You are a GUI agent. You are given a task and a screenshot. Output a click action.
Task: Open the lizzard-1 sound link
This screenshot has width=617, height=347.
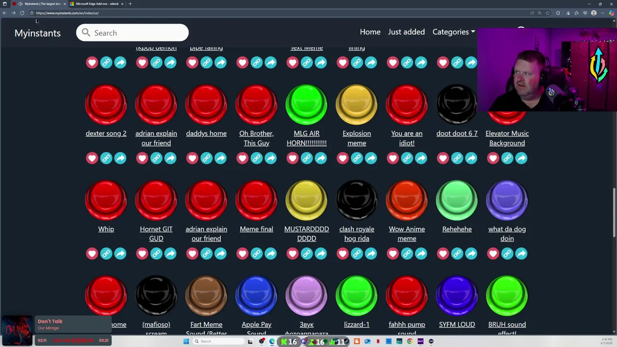point(357,324)
